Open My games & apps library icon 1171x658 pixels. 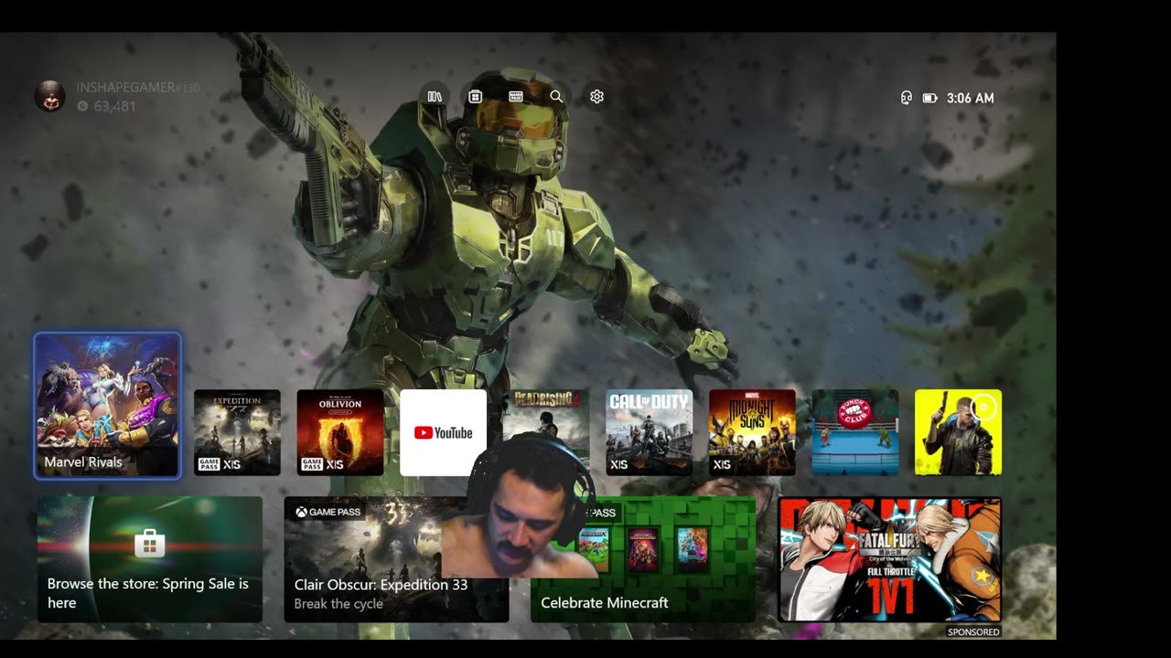pos(435,96)
